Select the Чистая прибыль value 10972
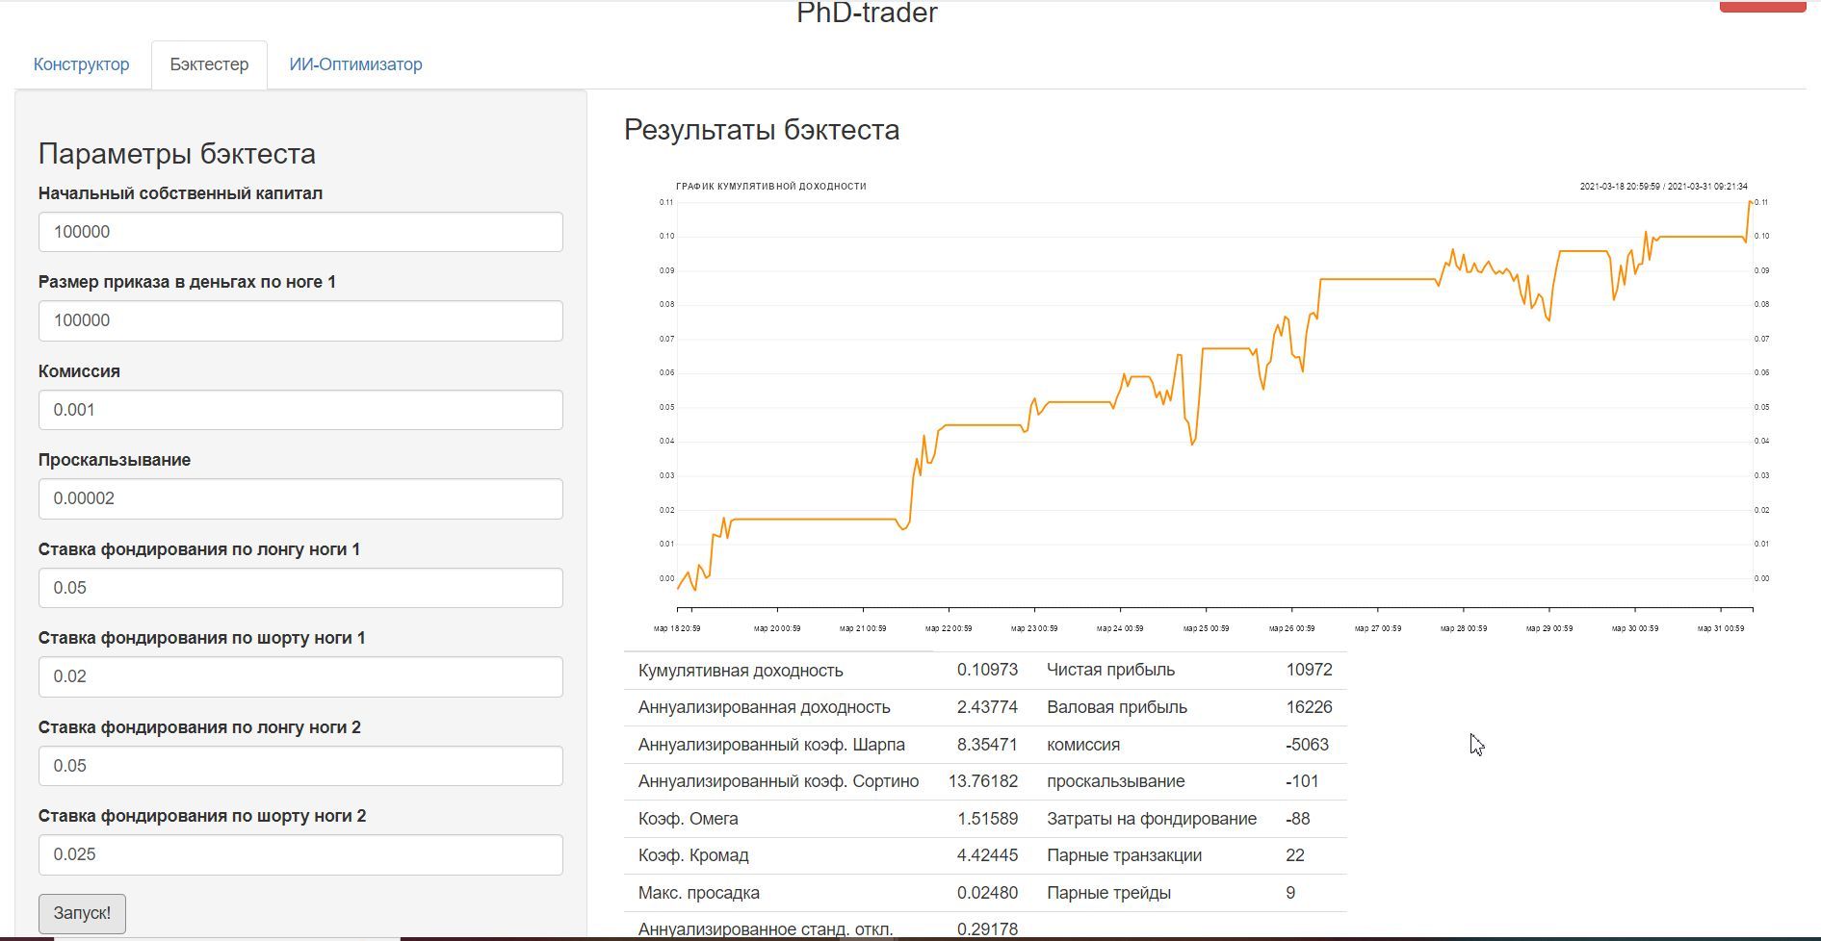This screenshot has height=941, width=1821. [1308, 670]
